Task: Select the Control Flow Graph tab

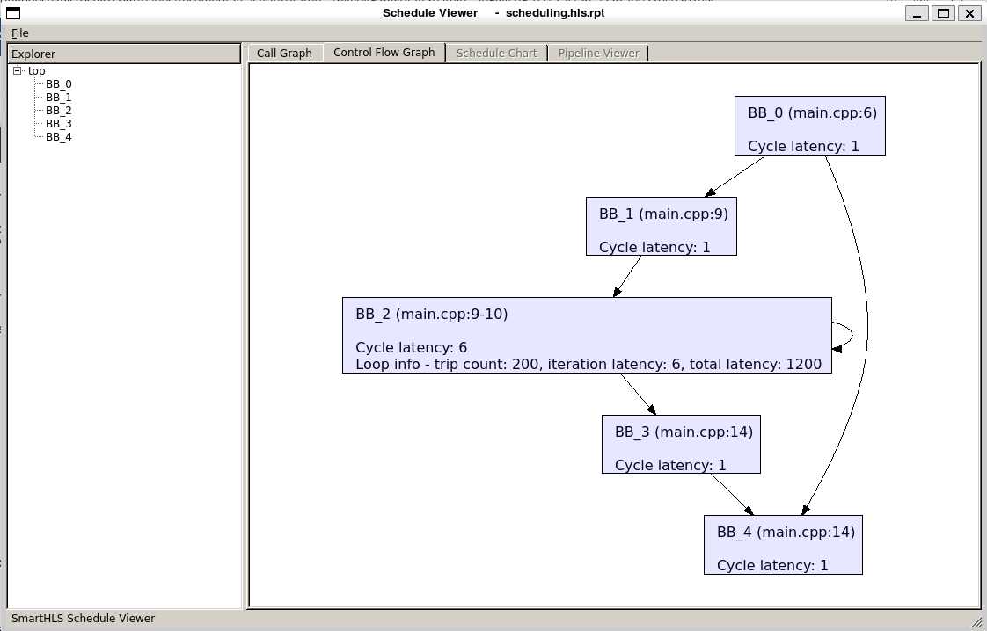Action: (x=384, y=53)
